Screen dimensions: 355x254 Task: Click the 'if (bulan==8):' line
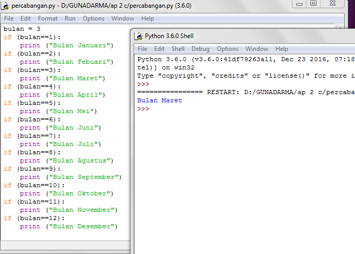click(32, 153)
